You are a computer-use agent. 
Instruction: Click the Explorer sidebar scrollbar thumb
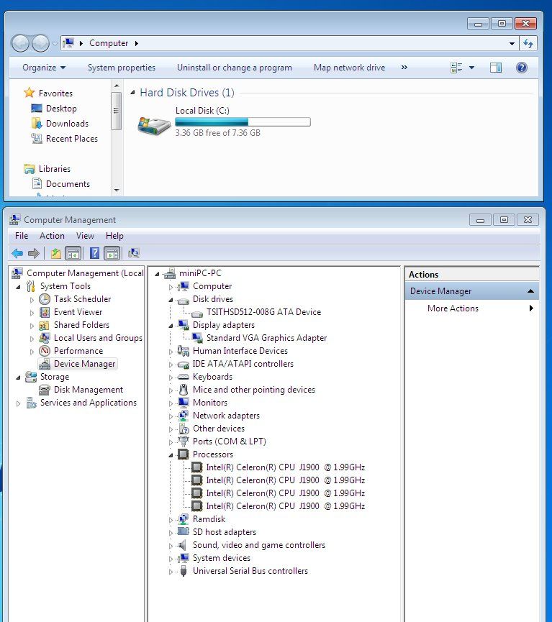click(116, 111)
